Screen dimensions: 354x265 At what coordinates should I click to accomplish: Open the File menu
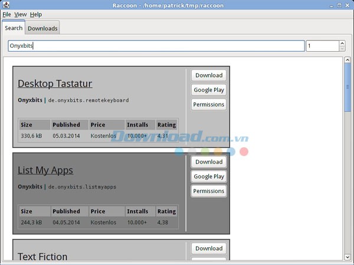(x=6, y=14)
